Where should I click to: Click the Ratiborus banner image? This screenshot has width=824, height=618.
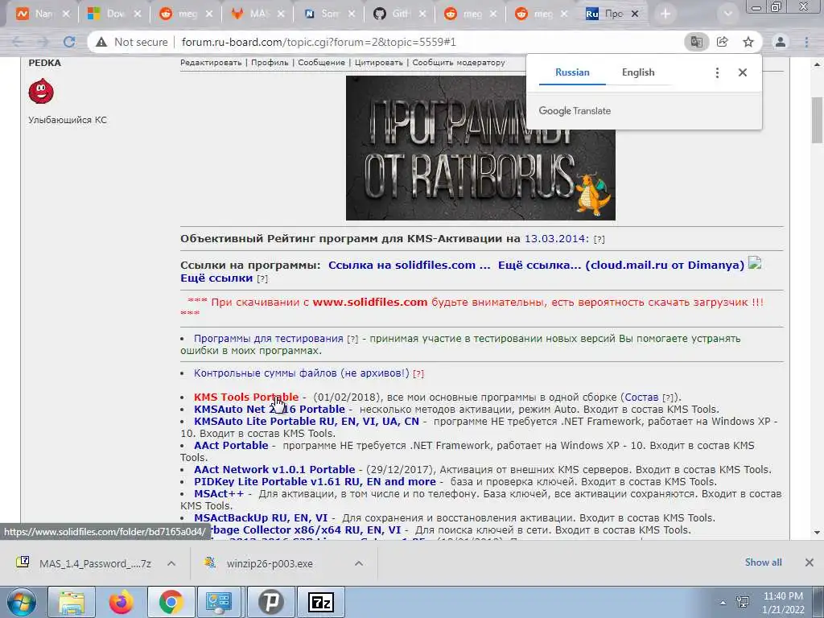[x=480, y=148]
